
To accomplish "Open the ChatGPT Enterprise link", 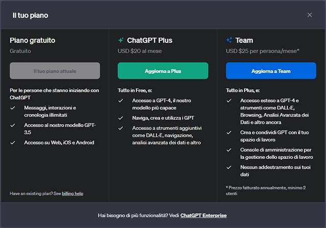I will click(203, 216).
